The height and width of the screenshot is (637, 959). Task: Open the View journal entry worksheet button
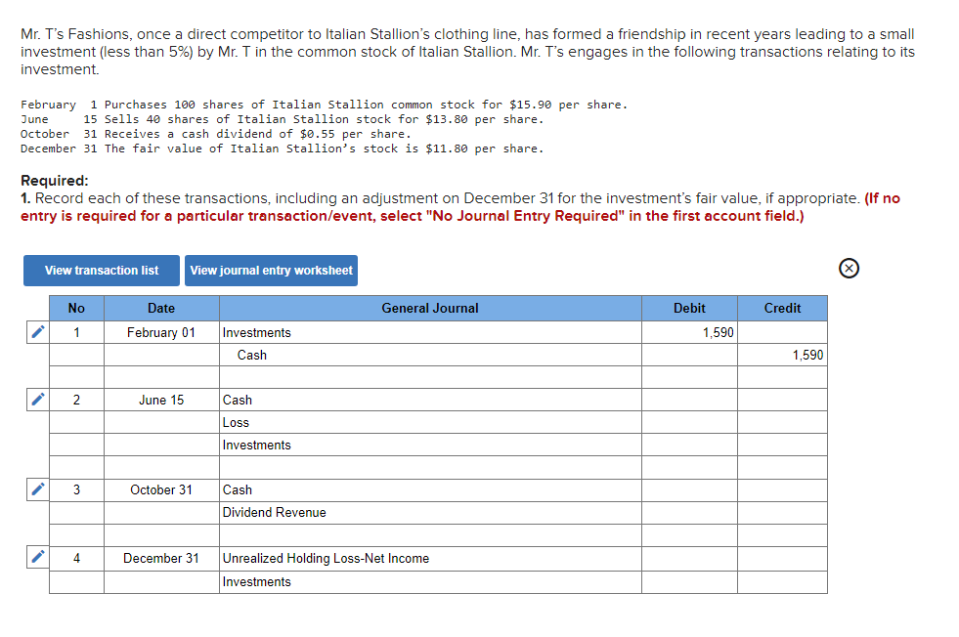271,271
